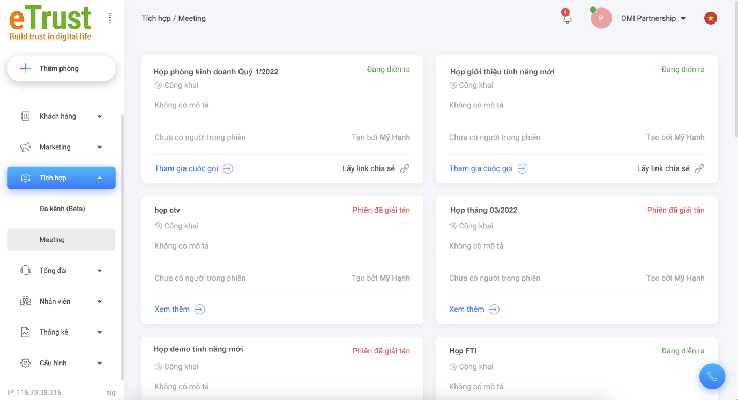
Task: Click the Tổng đài headset icon
Action: click(25, 271)
